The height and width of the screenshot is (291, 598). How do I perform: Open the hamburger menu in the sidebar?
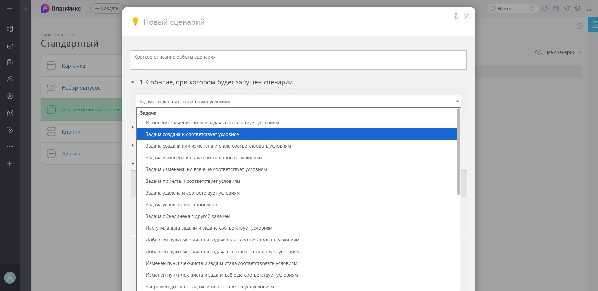tap(10, 8)
